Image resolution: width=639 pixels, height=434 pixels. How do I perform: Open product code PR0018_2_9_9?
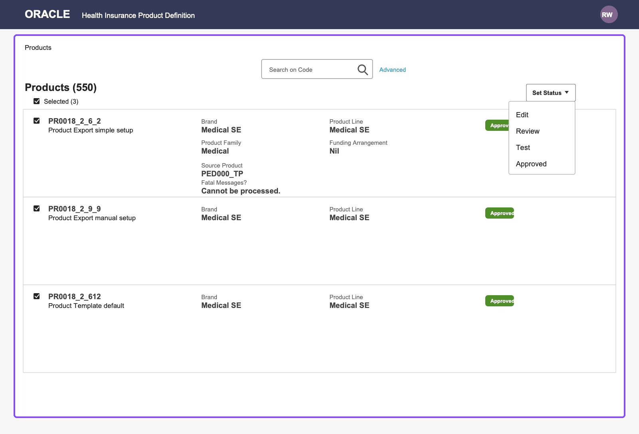coord(75,209)
